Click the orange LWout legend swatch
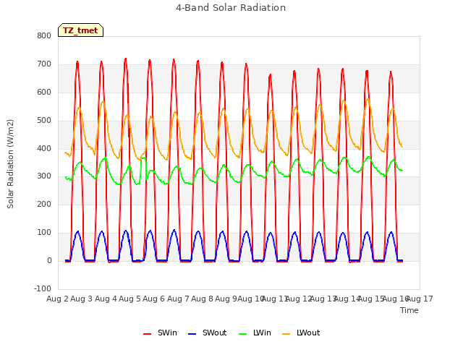This screenshot has height=347, width=463. (x=286, y=334)
